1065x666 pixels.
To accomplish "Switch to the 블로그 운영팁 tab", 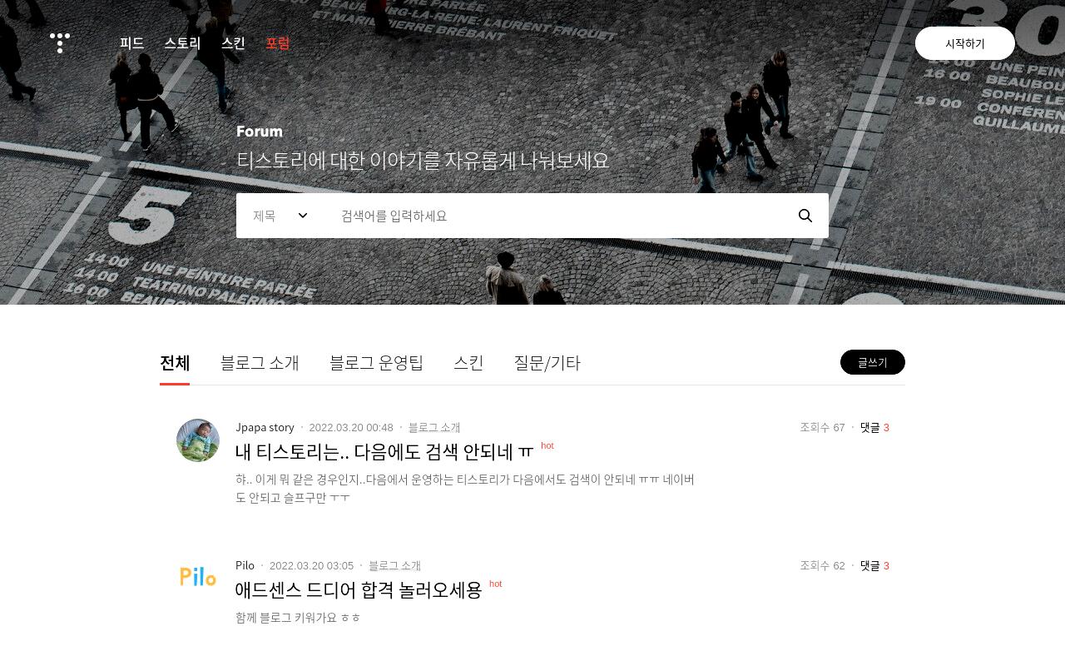I will (x=377, y=363).
